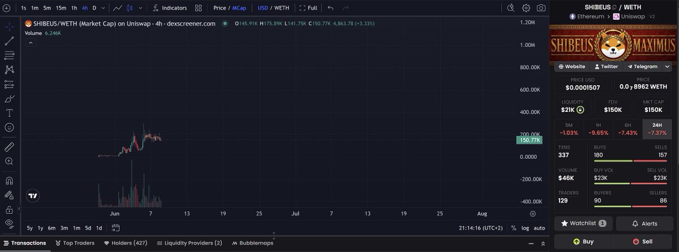Open the forecasting and measurement tools

click(9, 84)
